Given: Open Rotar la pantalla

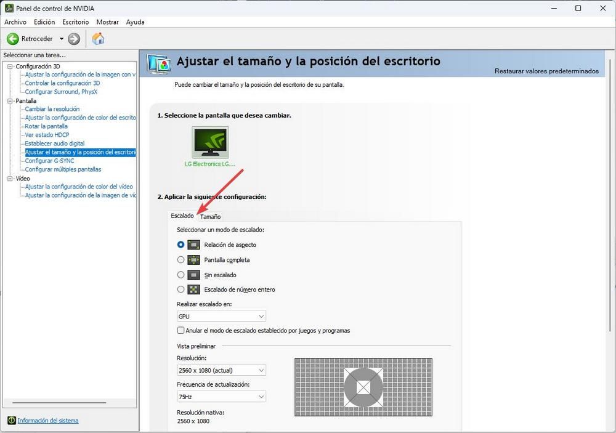Looking at the screenshot, I should coord(46,126).
